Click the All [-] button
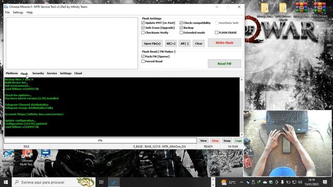 click(184, 44)
